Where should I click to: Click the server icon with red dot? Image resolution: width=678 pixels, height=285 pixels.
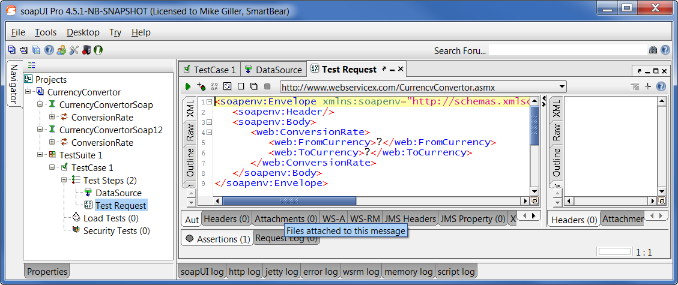point(86,50)
